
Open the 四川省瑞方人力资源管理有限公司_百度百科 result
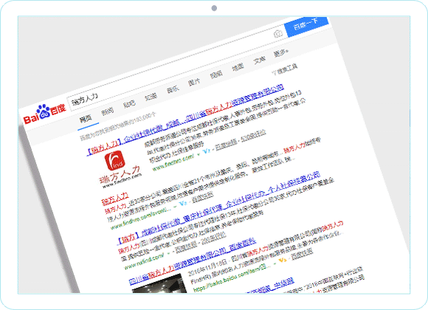tap(193, 261)
